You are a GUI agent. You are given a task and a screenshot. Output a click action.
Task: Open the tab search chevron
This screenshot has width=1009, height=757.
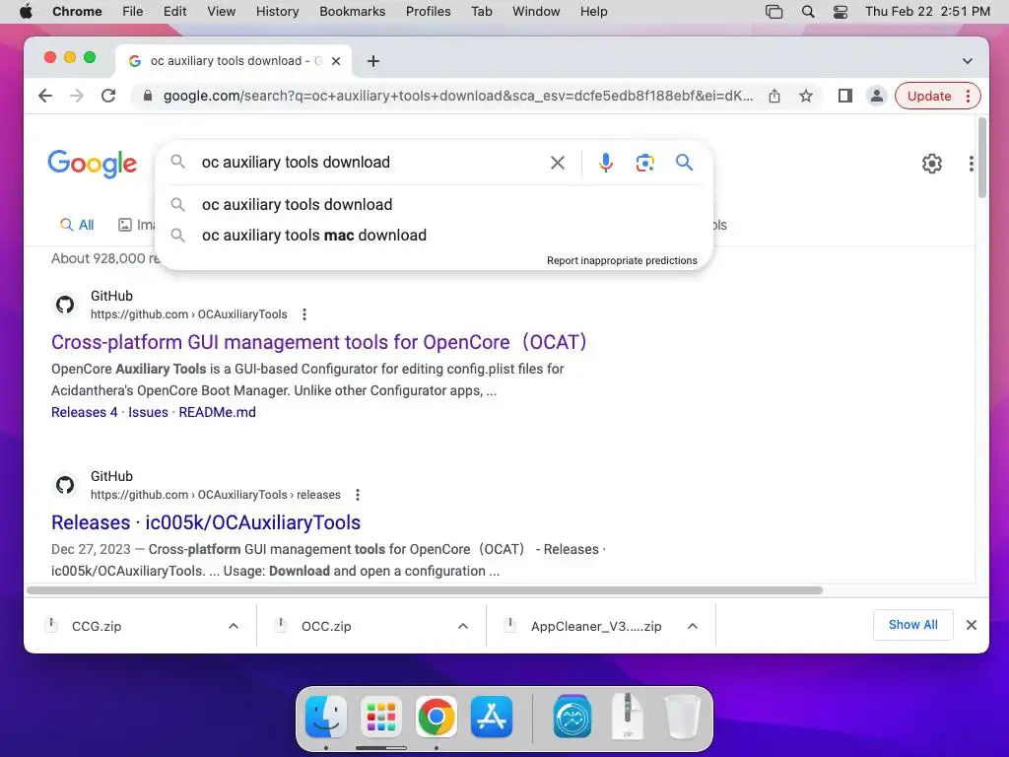(968, 61)
